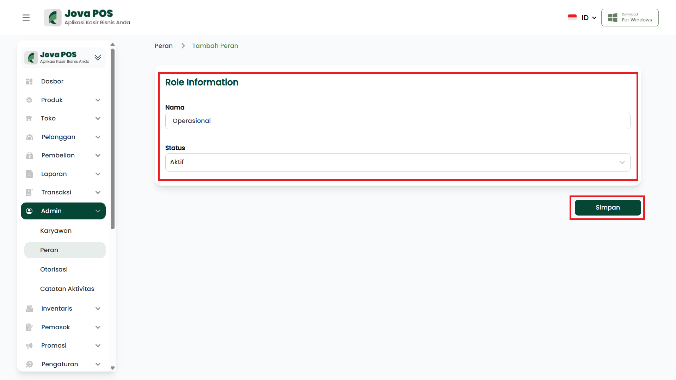Click the Dasbor grid icon
This screenshot has height=380, width=676.
point(29,82)
